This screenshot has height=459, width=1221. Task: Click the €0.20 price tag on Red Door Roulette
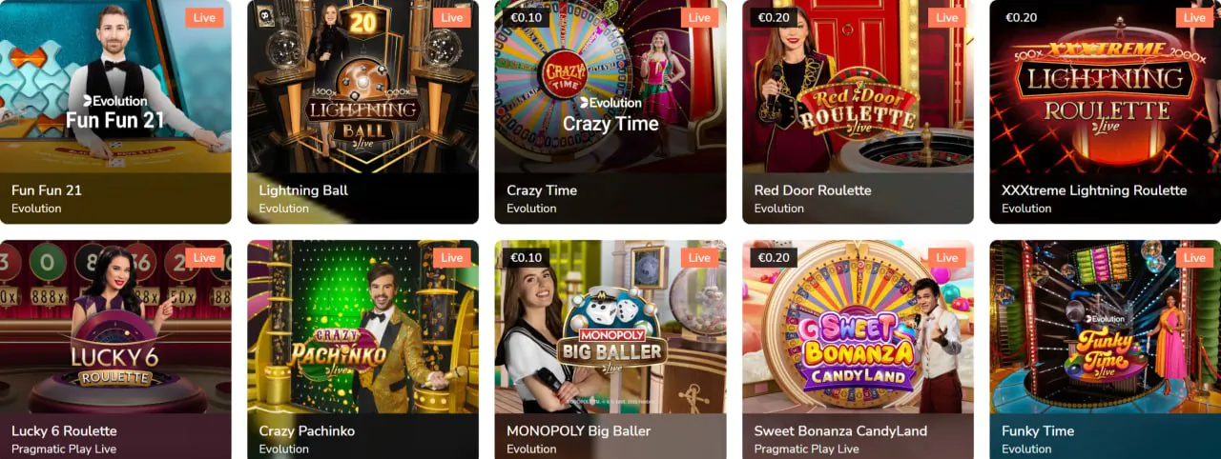pyautogui.click(x=774, y=17)
